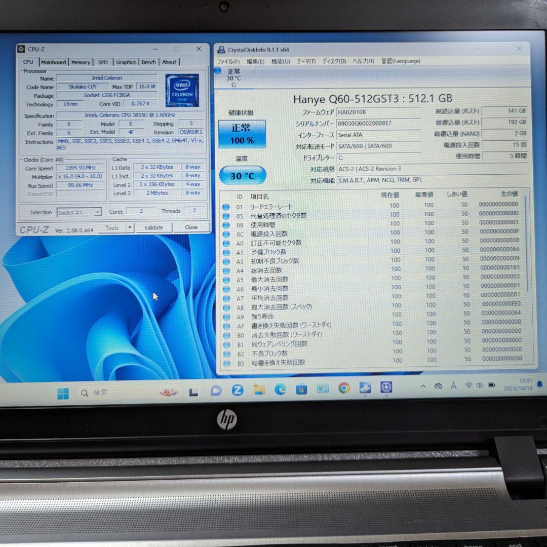Open the テーマ(T) menu in CrystalDiskInfo
The height and width of the screenshot is (547, 547).
point(306,61)
